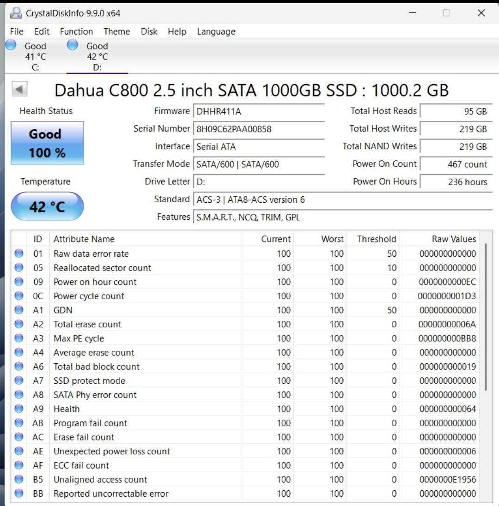This screenshot has width=499, height=506.
Task: Click the Drive Letter field D:
Action: pyautogui.click(x=259, y=182)
